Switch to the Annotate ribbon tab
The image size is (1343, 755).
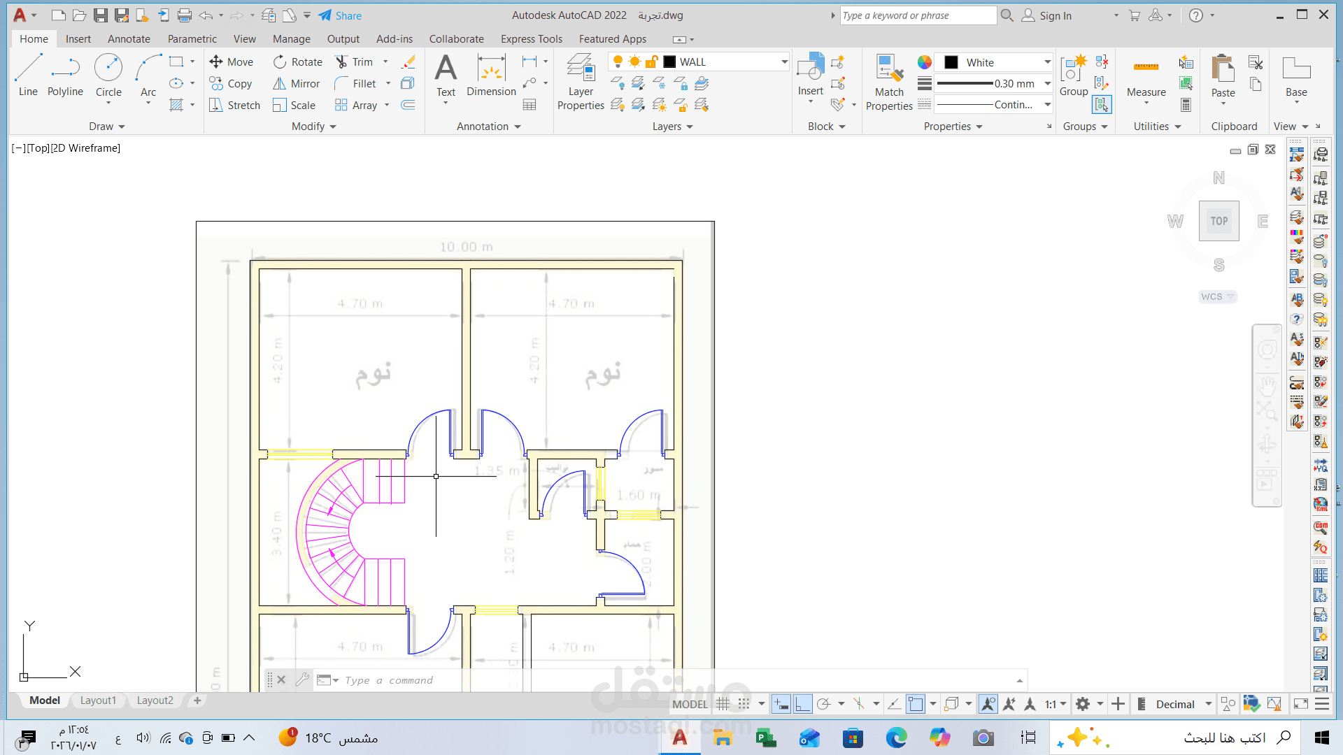point(129,39)
